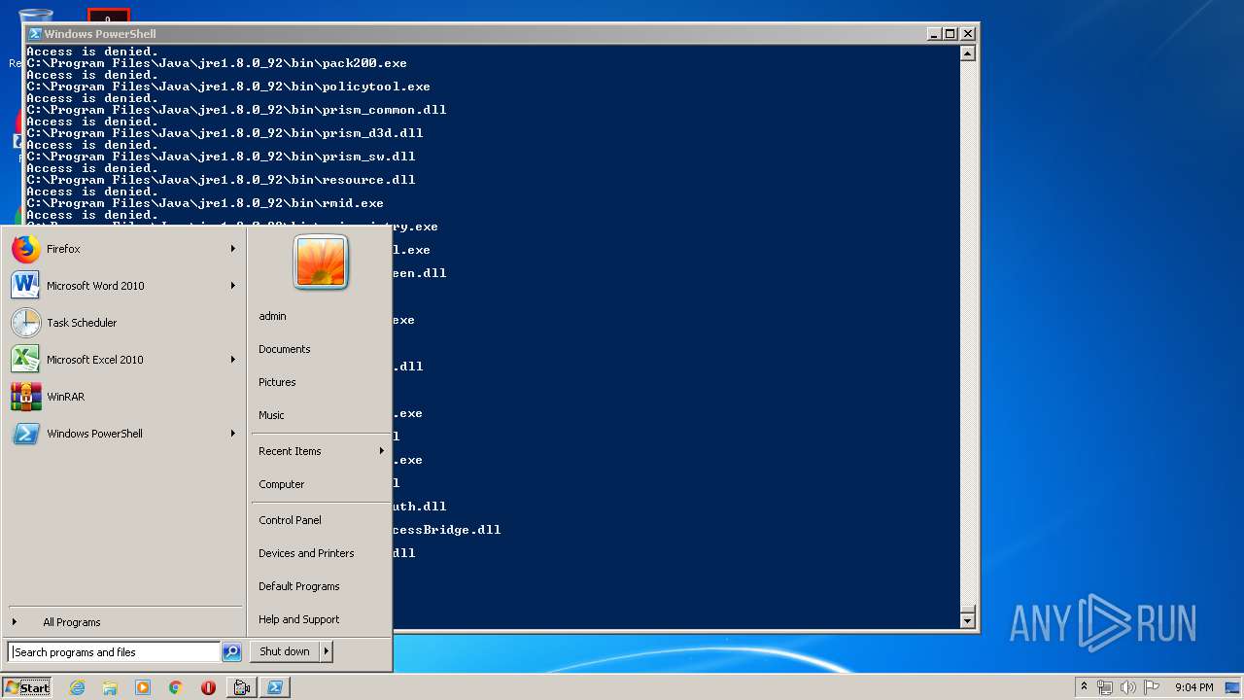1244x700 pixels.
Task: Expand Recent Items submenu arrow
Action: pyautogui.click(x=381, y=451)
